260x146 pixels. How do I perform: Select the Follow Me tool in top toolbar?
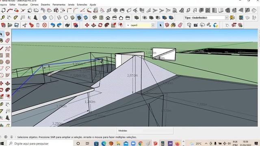[x=107, y=25]
